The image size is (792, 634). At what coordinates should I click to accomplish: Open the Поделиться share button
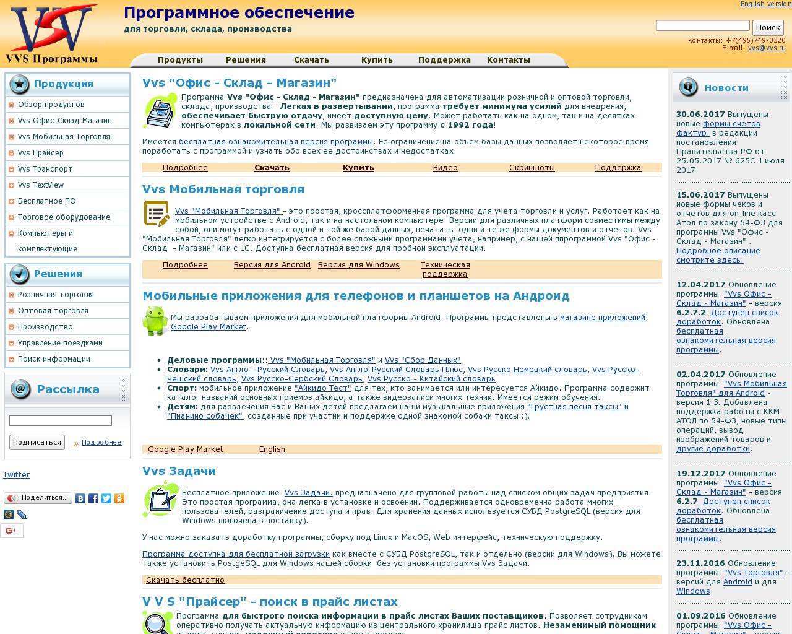click(38, 498)
